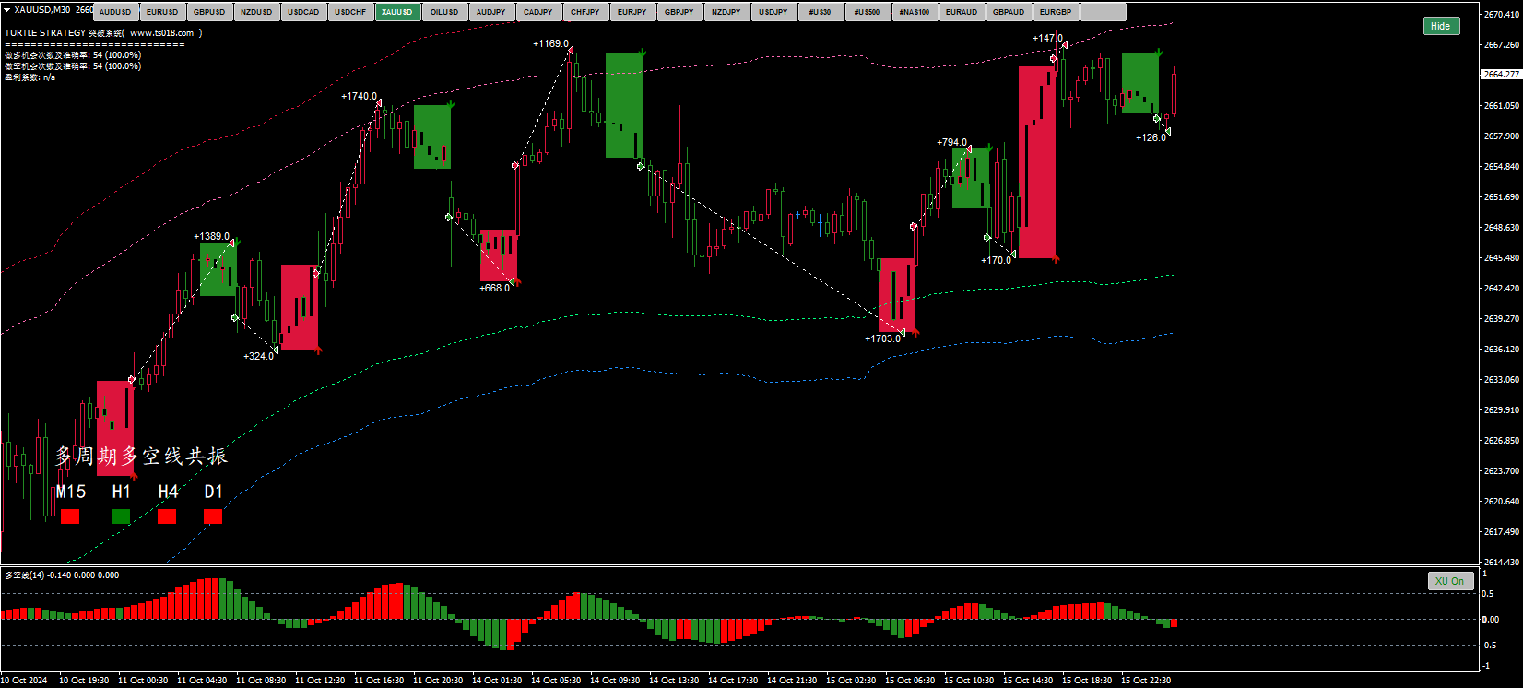Select the GBPJPY symbol button

click(x=679, y=12)
